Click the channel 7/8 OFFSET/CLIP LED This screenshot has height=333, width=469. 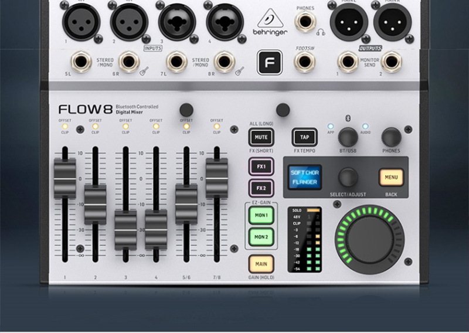(217, 126)
